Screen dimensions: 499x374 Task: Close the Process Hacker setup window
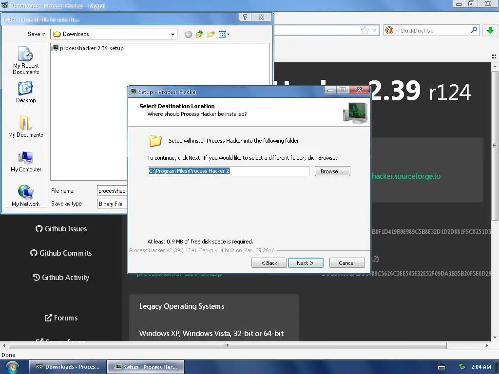point(359,90)
